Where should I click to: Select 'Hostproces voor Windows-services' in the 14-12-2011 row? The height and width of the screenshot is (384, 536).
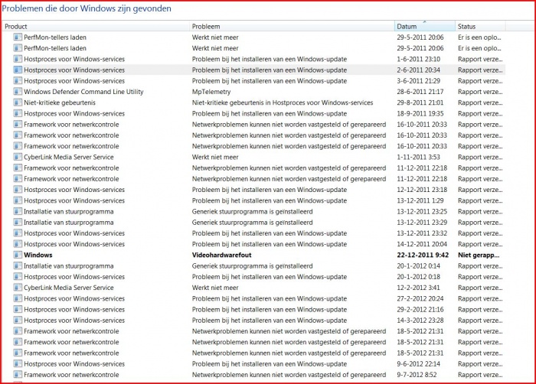(74, 244)
